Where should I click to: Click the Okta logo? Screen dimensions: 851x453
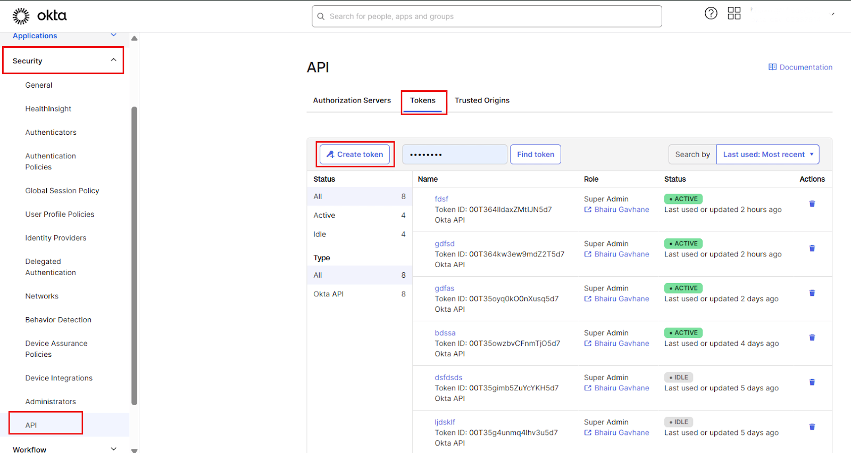coord(40,16)
